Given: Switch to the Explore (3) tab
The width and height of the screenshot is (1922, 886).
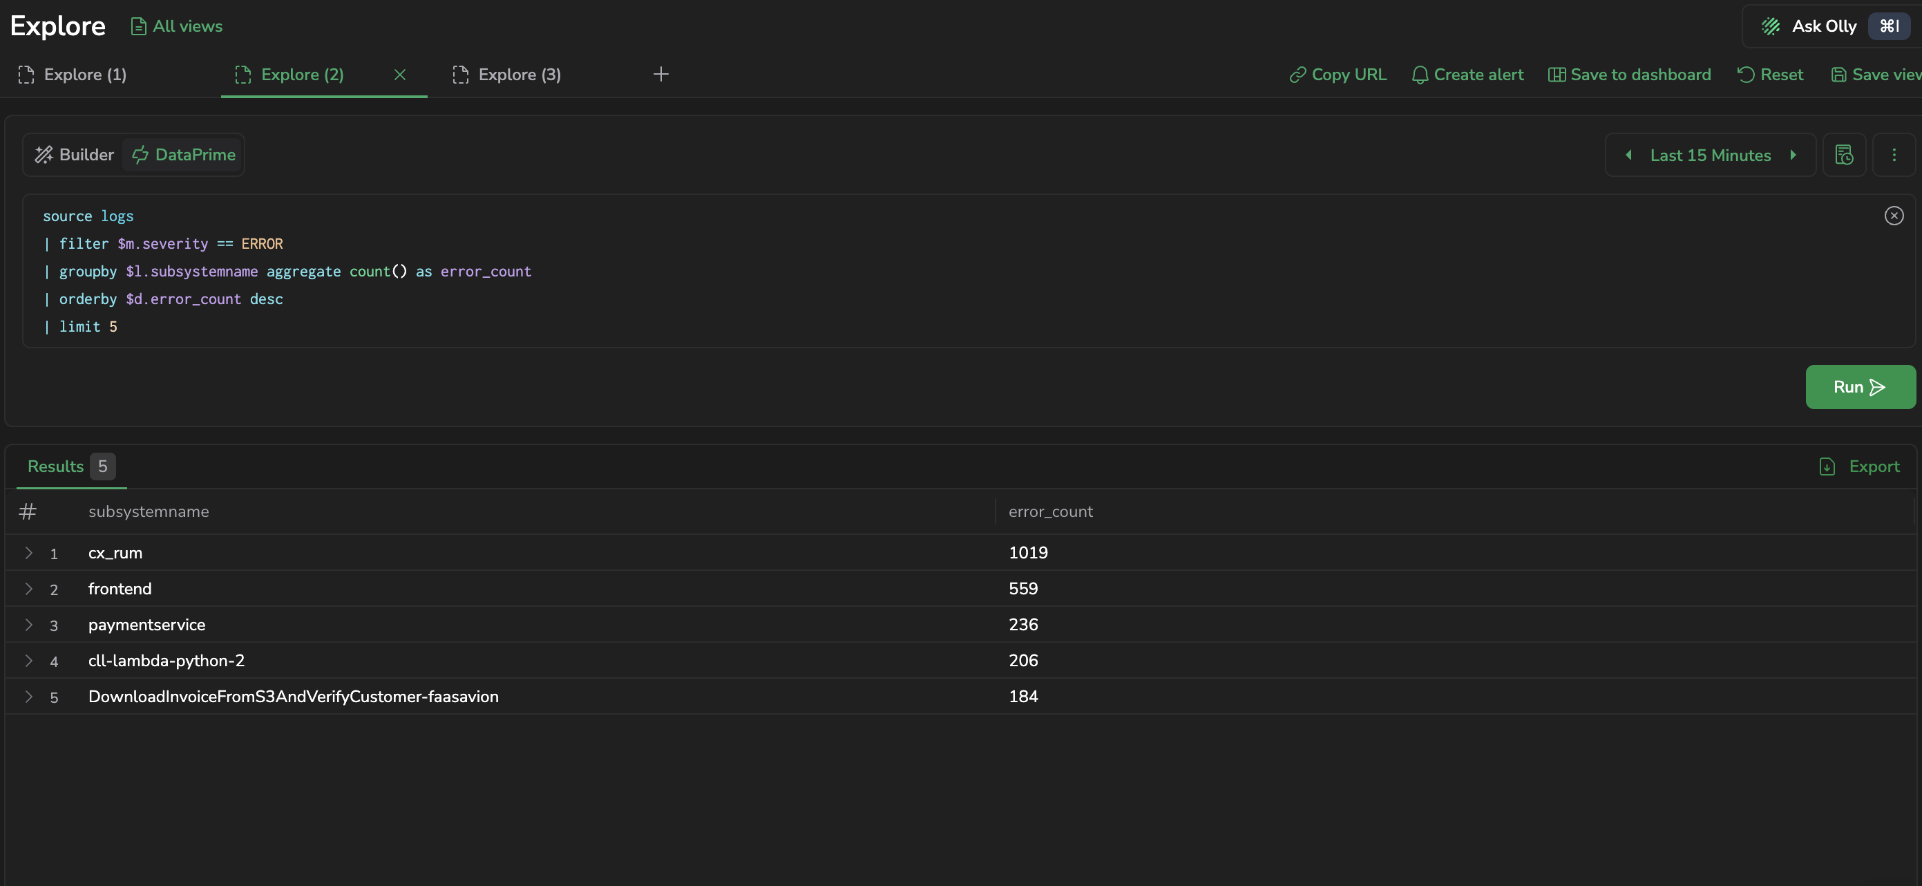Looking at the screenshot, I should tap(507, 74).
